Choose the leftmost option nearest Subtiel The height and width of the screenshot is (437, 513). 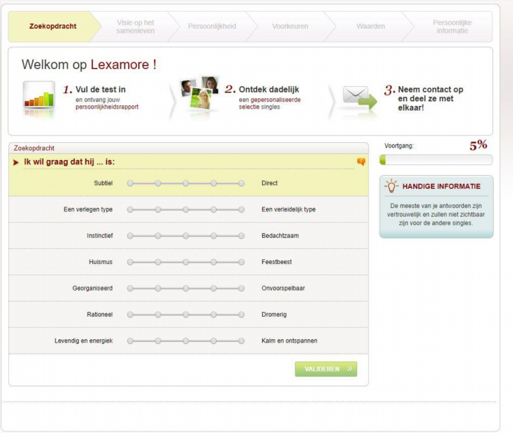[130, 183]
